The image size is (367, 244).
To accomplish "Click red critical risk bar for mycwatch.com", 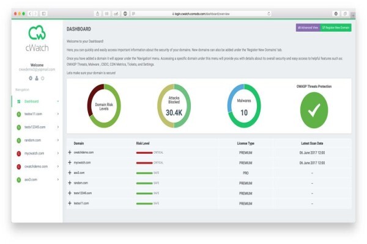I will 144,163.
